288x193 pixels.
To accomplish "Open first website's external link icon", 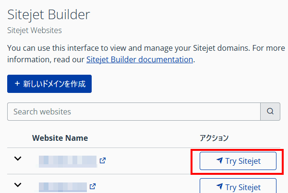I will point(102,161).
